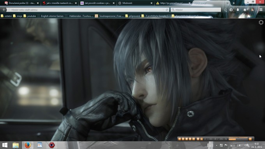Adjust the orange media player volume bar
This screenshot has width=265, height=149.
point(238,139)
